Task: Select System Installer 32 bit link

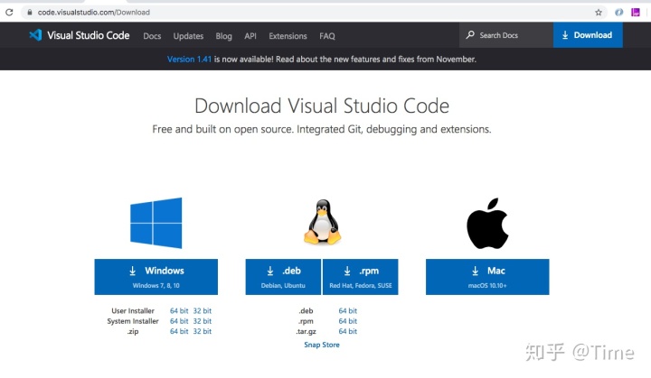Action: coord(203,321)
